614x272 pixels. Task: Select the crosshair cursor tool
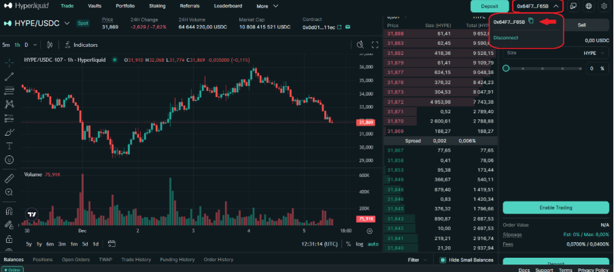(x=9, y=62)
